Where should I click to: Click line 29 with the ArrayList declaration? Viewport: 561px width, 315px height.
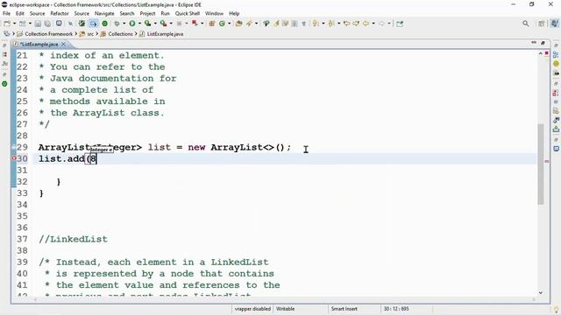pyautogui.click(x=165, y=147)
